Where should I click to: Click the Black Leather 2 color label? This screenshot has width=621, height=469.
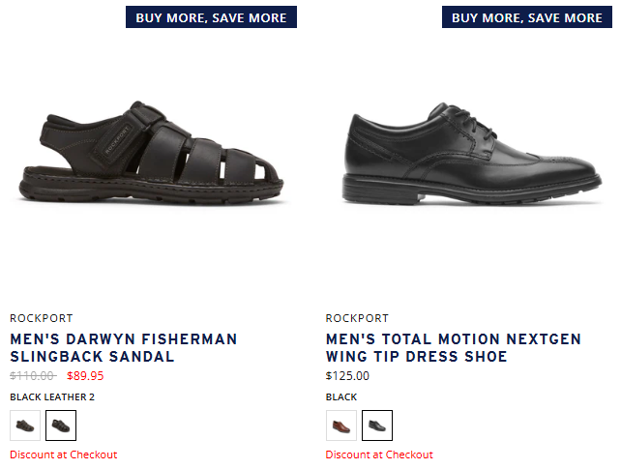[x=52, y=396]
